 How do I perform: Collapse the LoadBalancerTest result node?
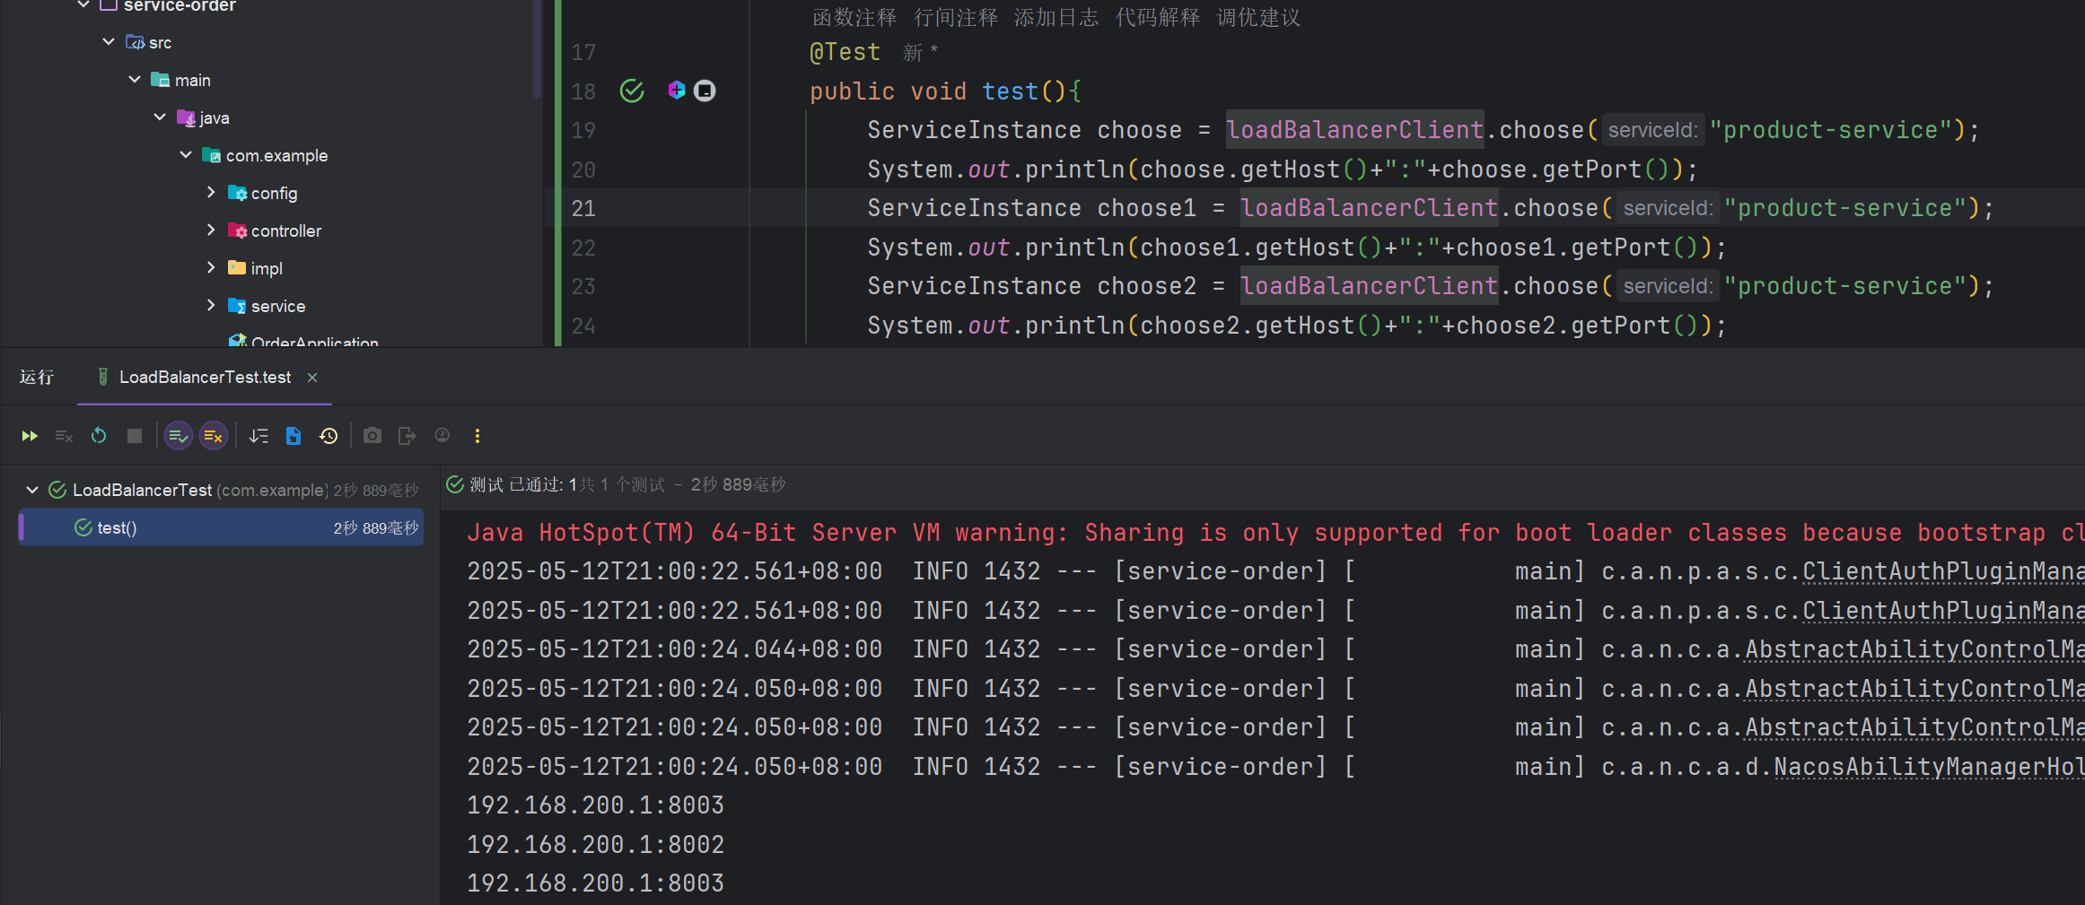click(32, 490)
